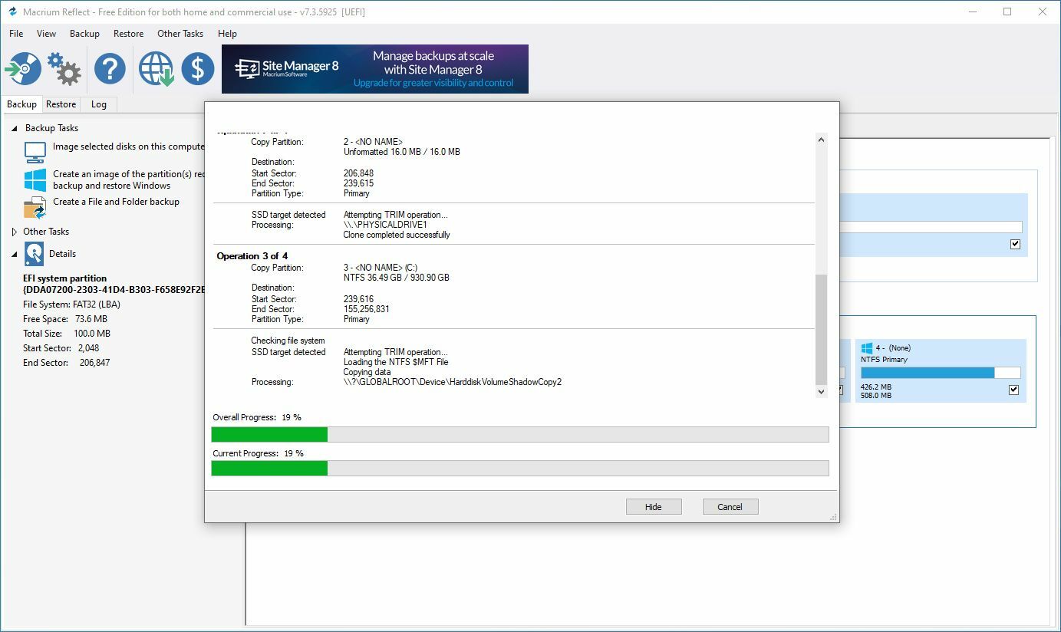Click the dollar sign purchase icon

pos(198,68)
